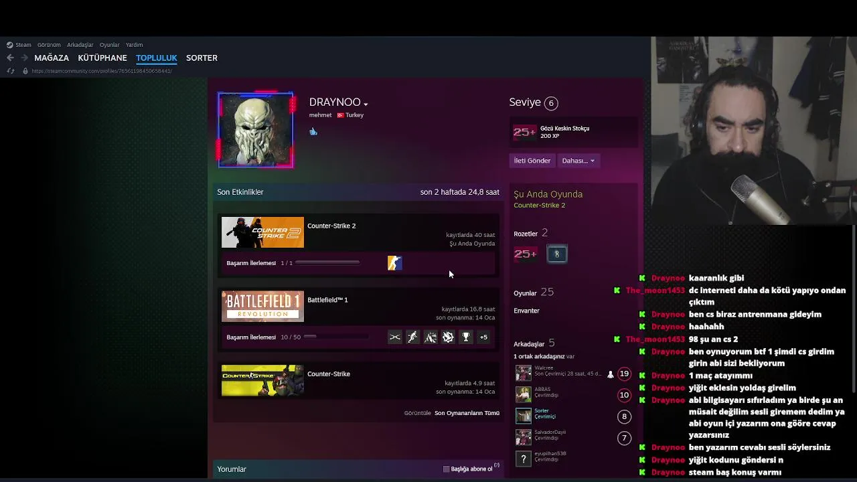Viewport: 857px width, 482px height.
Task: Click Walcree's level 19 badge
Action: [x=624, y=374]
